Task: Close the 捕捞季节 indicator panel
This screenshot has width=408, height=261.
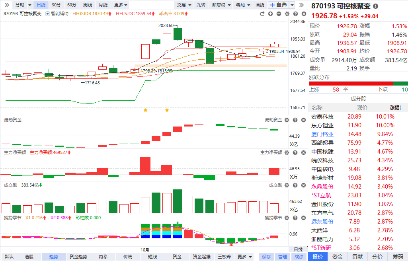Action: pos(303,218)
